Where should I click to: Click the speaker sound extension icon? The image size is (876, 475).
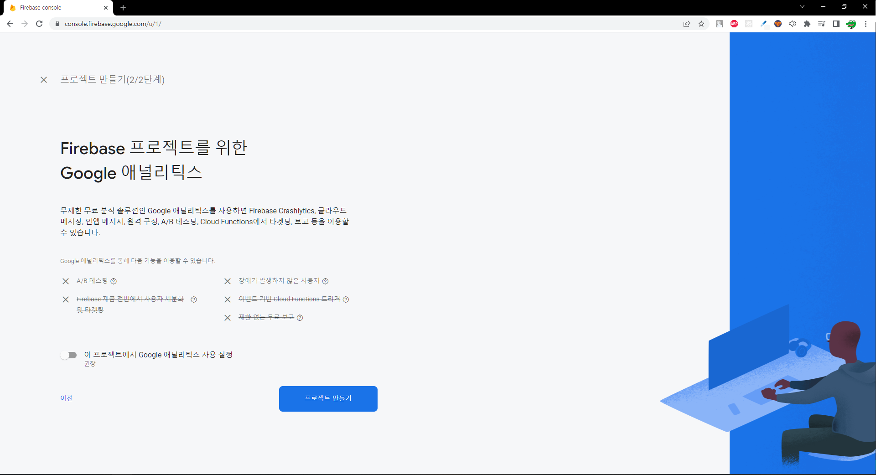click(x=793, y=24)
